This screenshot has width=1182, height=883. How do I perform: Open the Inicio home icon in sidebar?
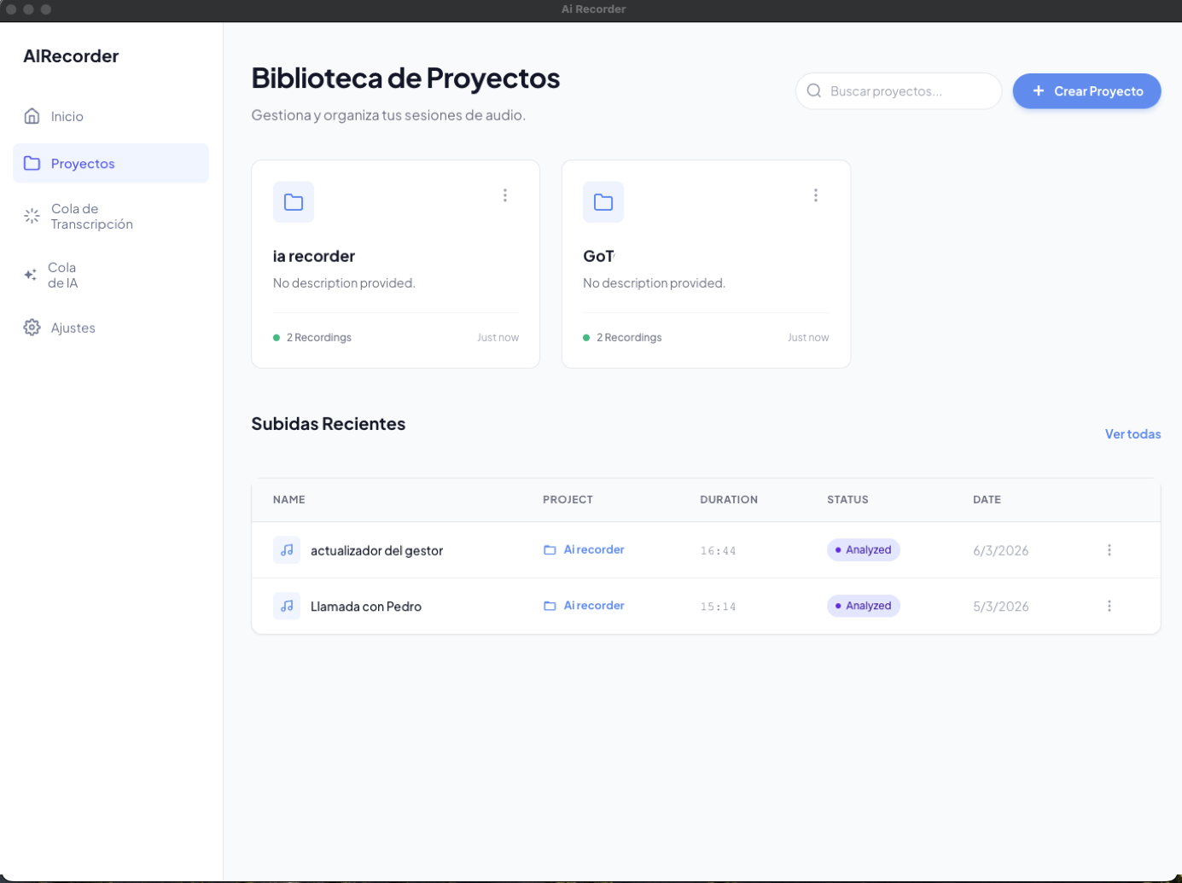[x=32, y=116]
